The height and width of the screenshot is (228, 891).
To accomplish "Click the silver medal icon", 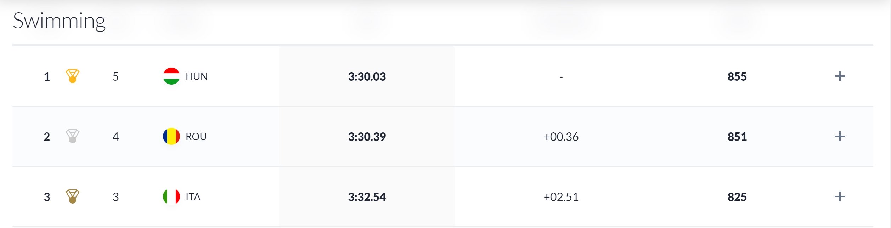I will 73,136.
